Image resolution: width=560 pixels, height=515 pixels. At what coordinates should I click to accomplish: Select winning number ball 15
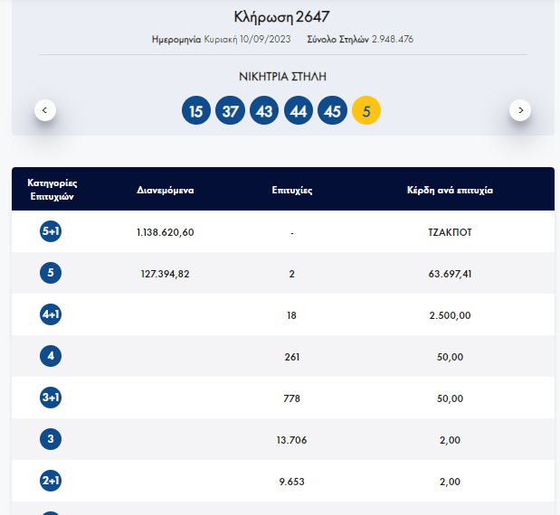tap(195, 111)
